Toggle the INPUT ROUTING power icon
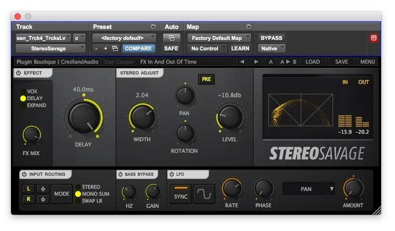The width and height of the screenshot is (395, 231). tap(24, 174)
